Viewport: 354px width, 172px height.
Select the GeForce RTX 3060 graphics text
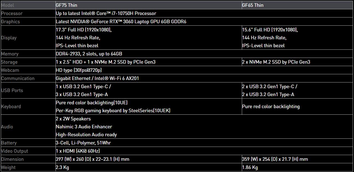(121, 22)
